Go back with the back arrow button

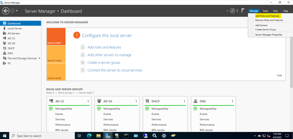pos(6,11)
